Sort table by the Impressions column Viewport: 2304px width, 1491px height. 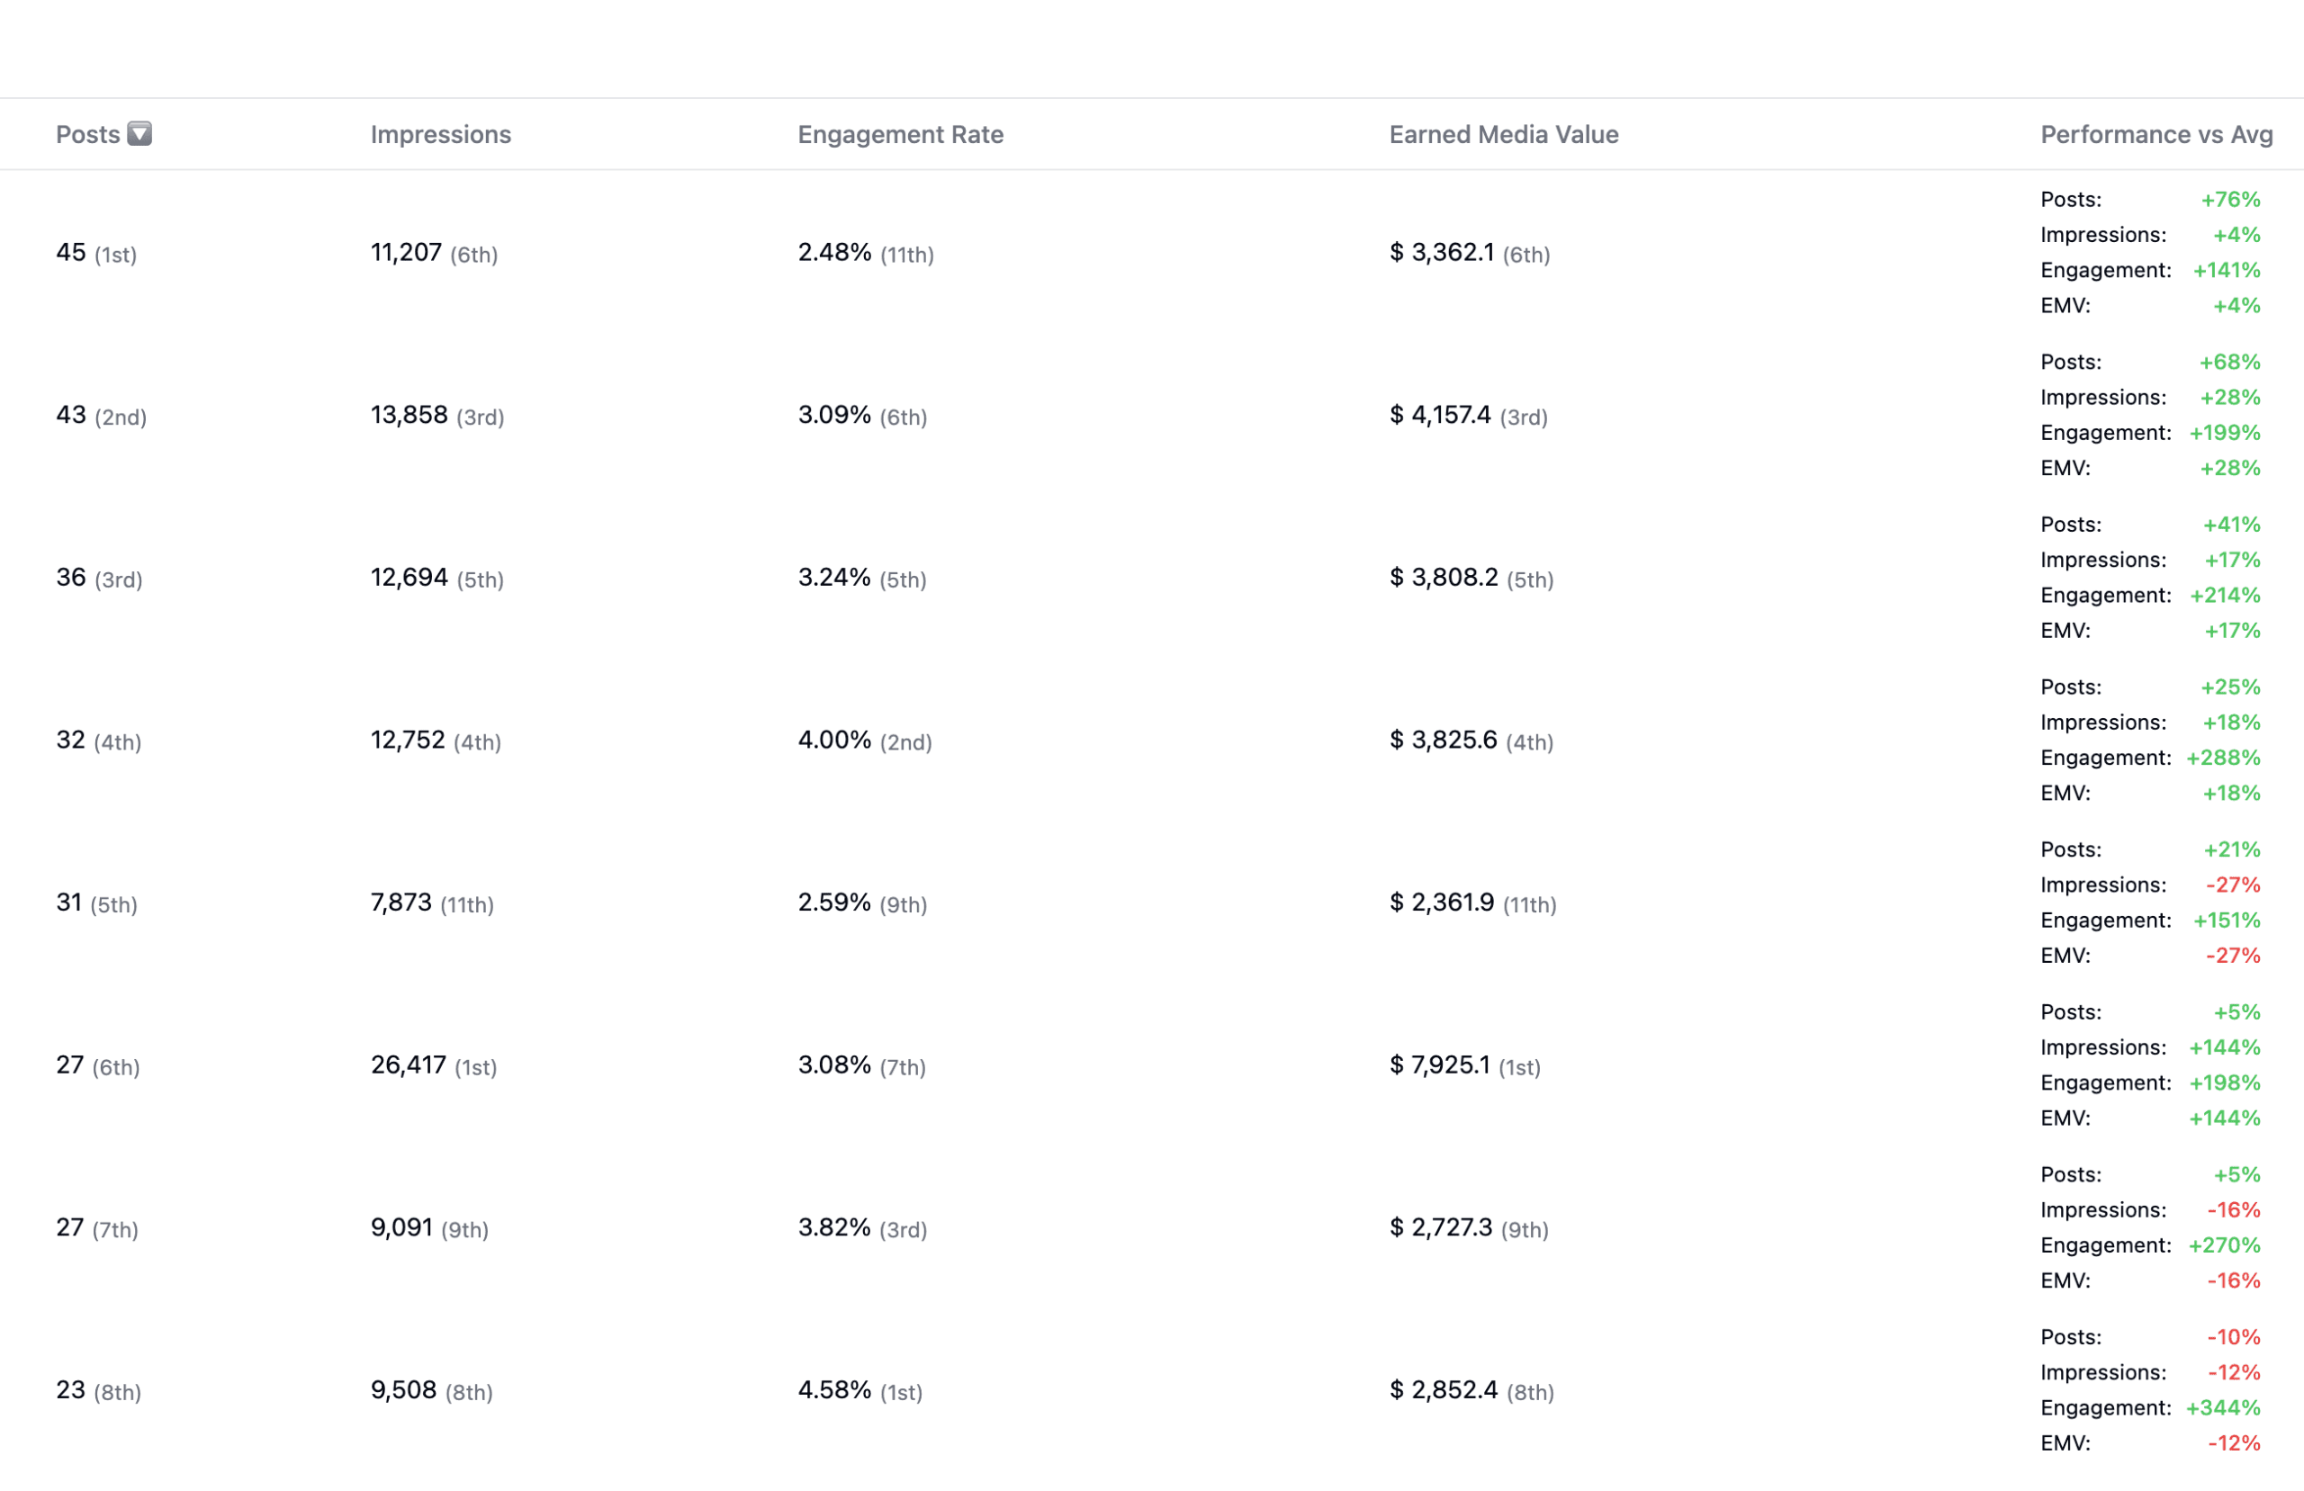(440, 133)
